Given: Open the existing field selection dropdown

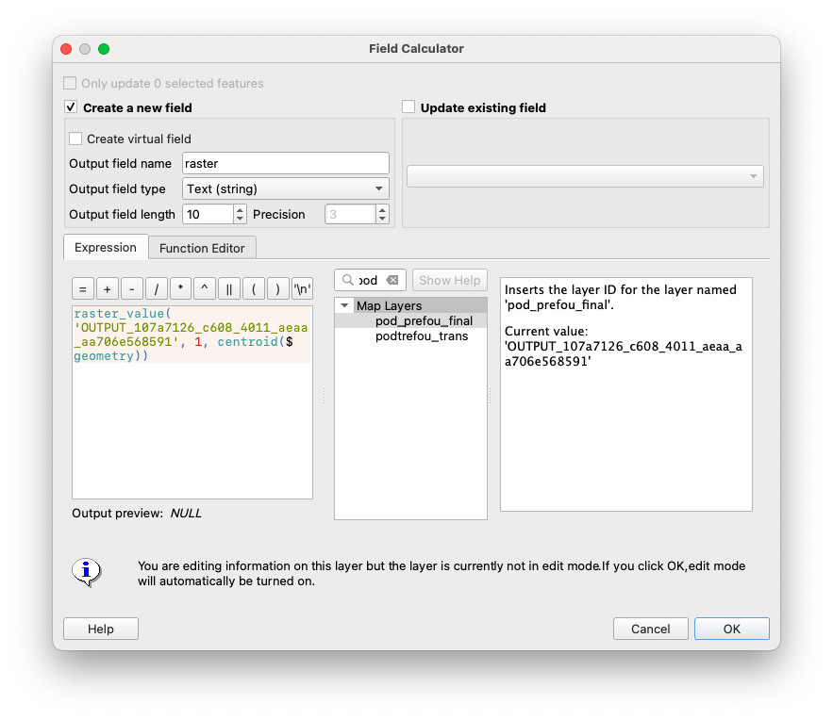Looking at the screenshot, I should [x=585, y=176].
